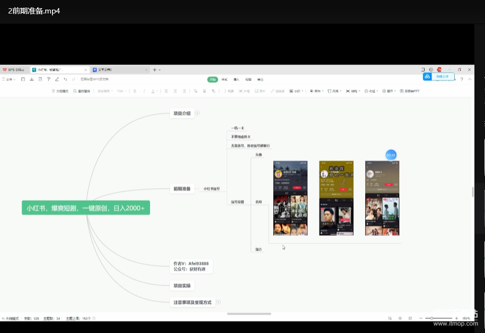
Task: Select the 注意事项及变现方式 node
Action: click(192, 302)
